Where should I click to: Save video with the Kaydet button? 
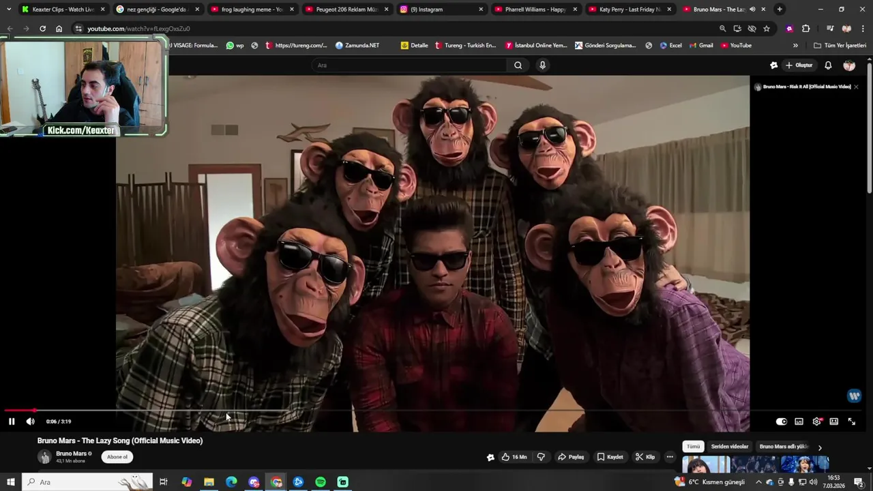610,457
